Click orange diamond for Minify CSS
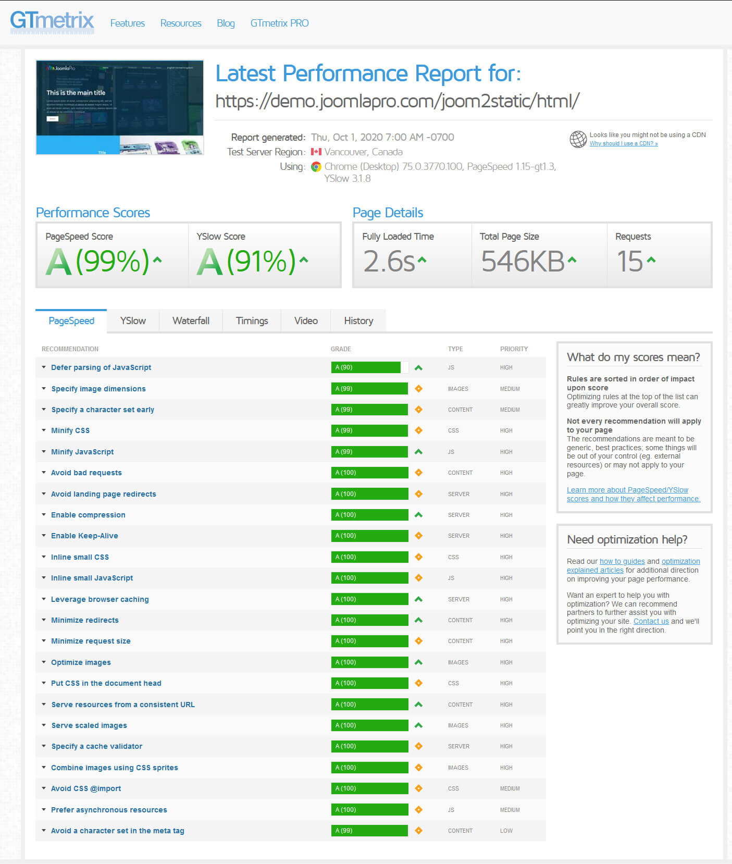Image resolution: width=732 pixels, height=864 pixels. (x=418, y=430)
